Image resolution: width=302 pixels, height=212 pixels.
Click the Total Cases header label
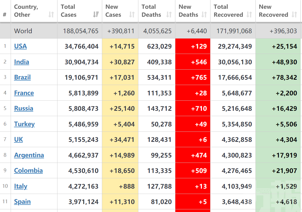click(69, 11)
